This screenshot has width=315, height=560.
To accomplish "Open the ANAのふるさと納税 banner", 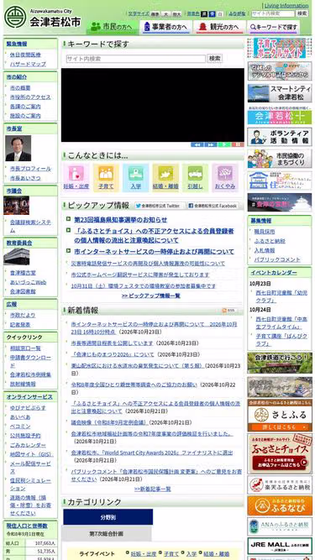I will click(x=280, y=526).
